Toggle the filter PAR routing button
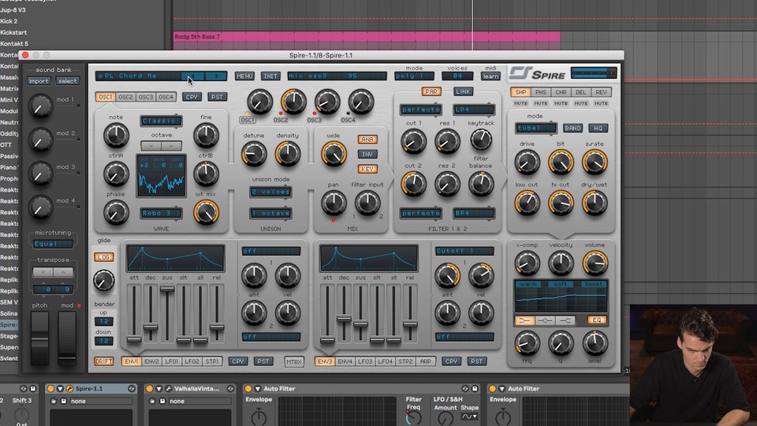The width and height of the screenshot is (757, 426). point(431,92)
